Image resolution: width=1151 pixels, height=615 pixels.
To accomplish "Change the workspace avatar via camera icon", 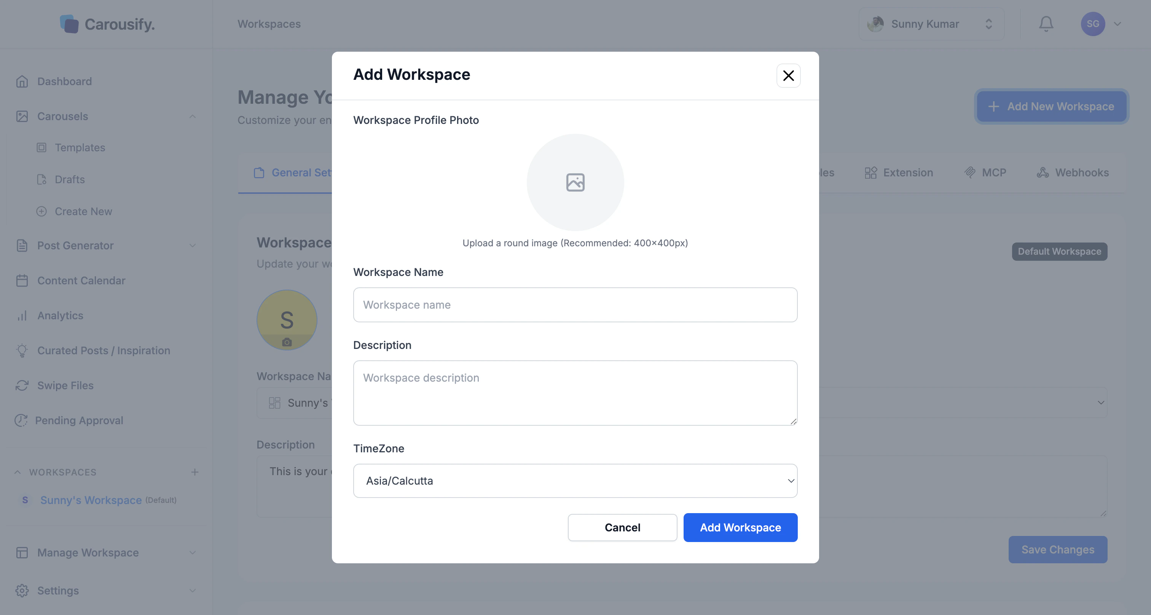I will [287, 342].
